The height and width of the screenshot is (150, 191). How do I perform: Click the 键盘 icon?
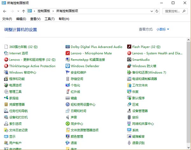(67, 98)
